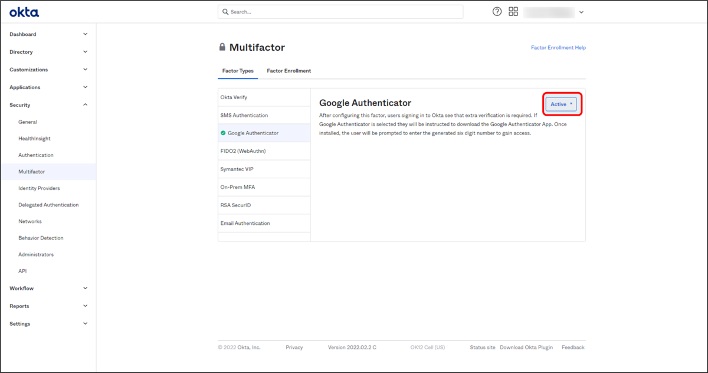Click the OK12 Cell (US) text

tap(428, 348)
